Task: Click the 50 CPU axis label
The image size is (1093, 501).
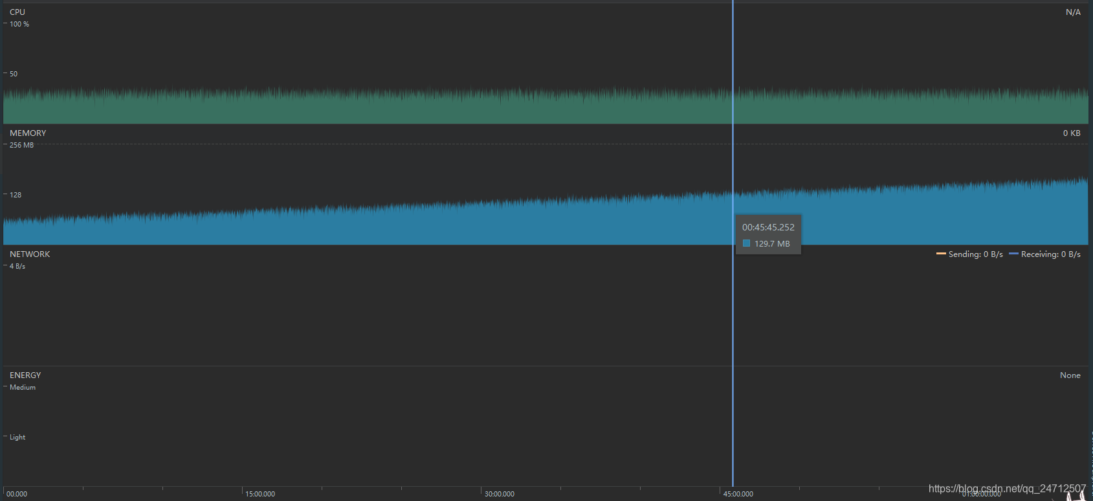Action: (14, 74)
